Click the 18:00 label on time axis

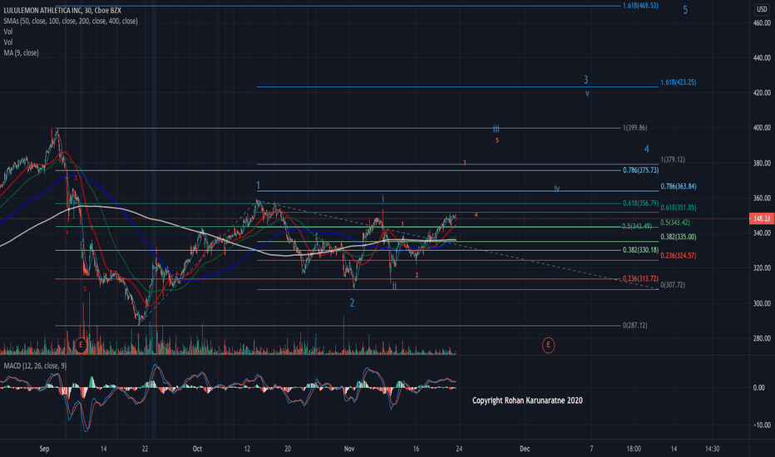pyautogui.click(x=634, y=449)
